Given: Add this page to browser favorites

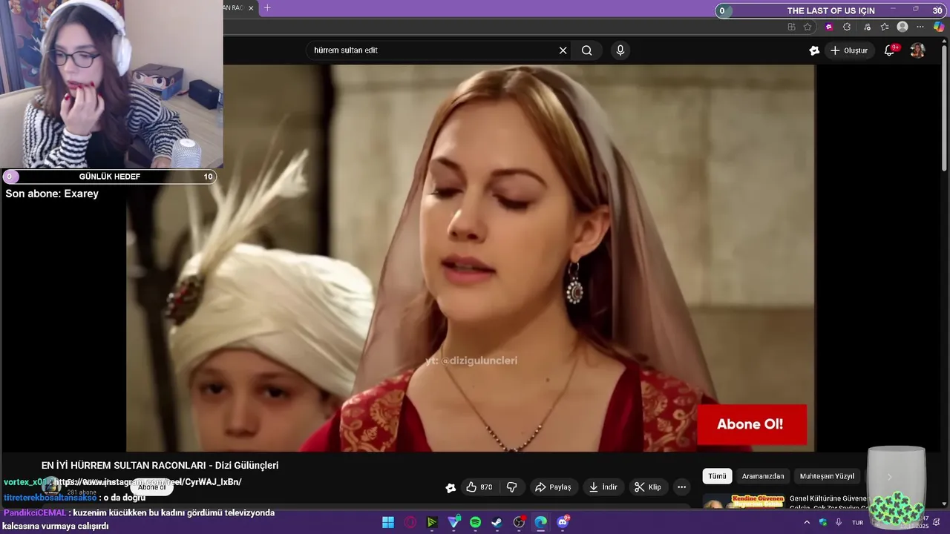Looking at the screenshot, I should [x=807, y=27].
